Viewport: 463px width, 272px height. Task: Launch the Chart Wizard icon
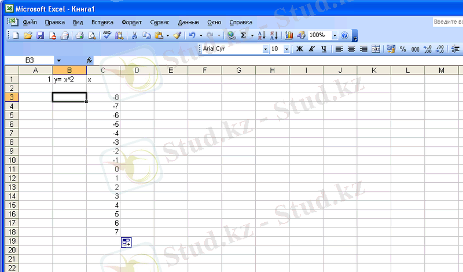[x=289, y=35]
